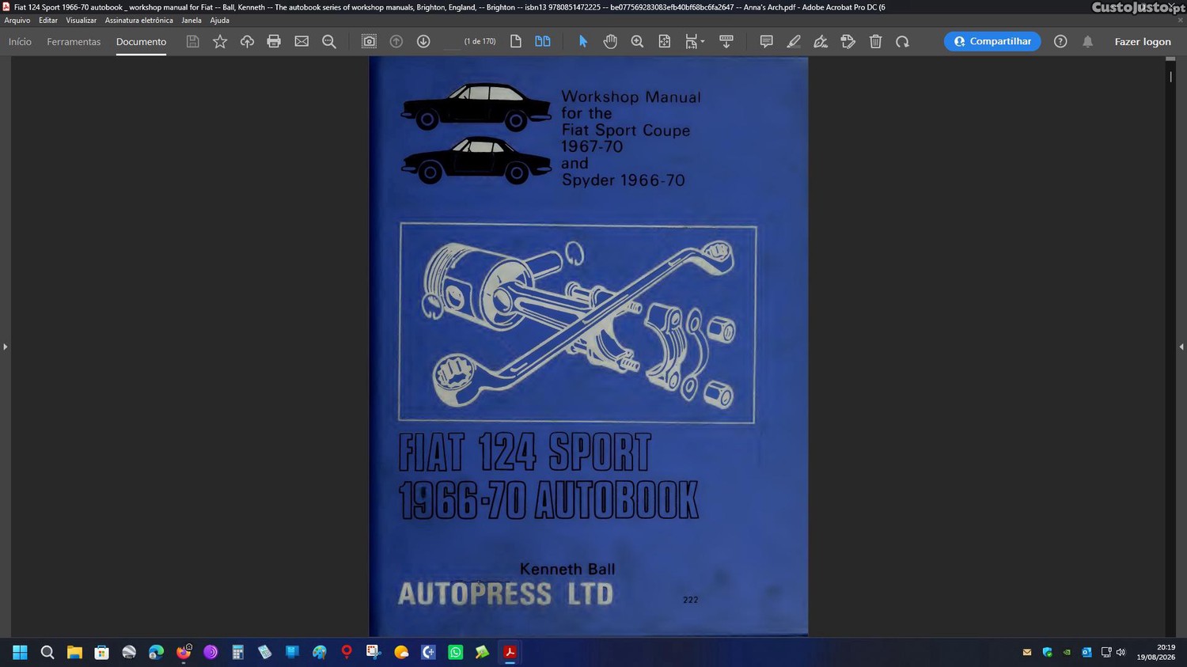The width and height of the screenshot is (1187, 667).
Task: Open the Arquivo menu
Action: 17,21
